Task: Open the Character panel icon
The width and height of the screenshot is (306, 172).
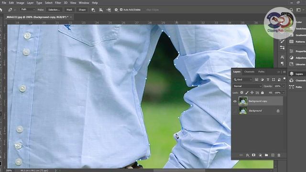Action: coord(282,57)
